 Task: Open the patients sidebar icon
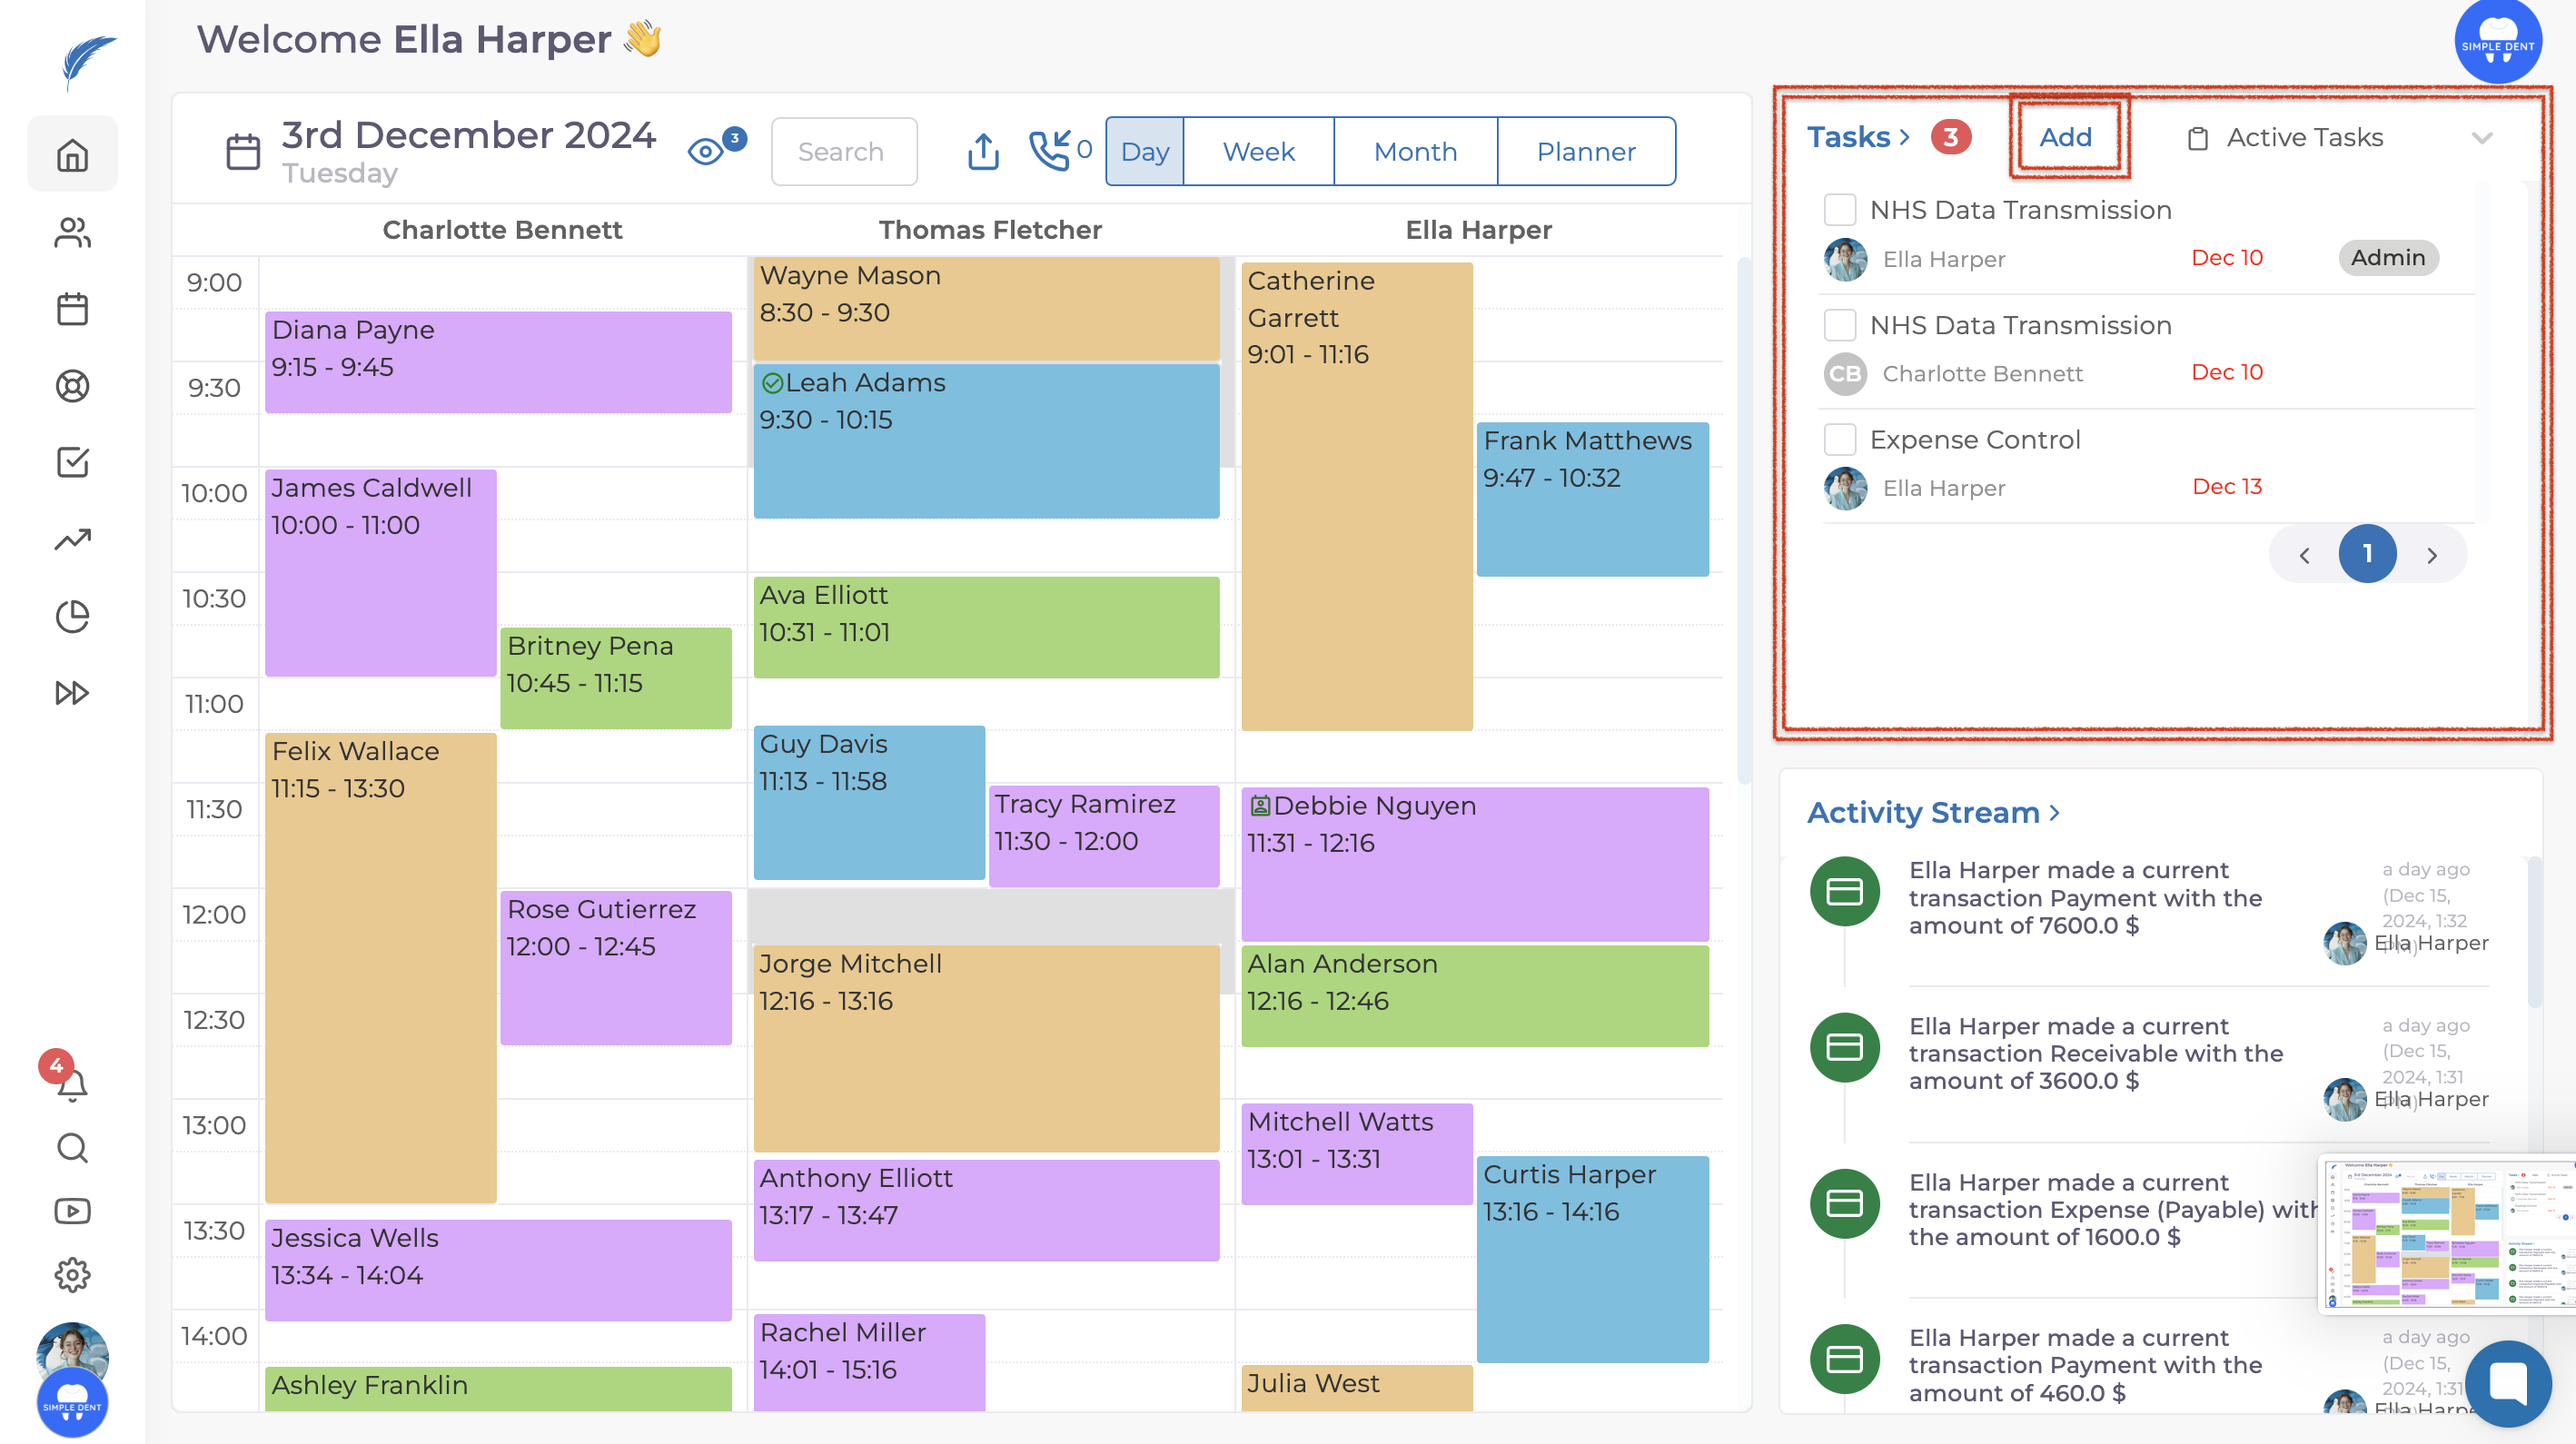(72, 232)
